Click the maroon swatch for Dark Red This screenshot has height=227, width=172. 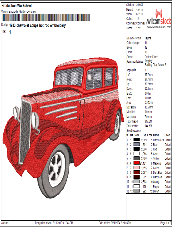point(136,177)
